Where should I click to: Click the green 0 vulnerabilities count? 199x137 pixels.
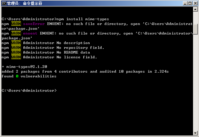[17, 76]
